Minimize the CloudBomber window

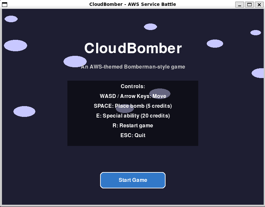click(x=239, y=5)
